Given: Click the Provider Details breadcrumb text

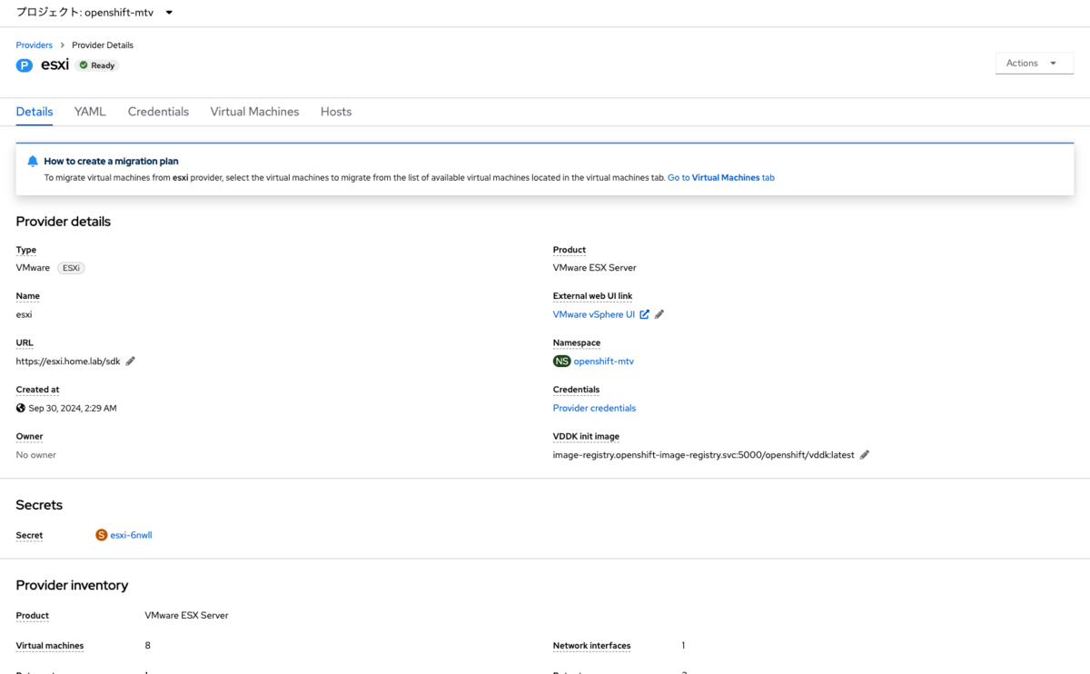Looking at the screenshot, I should pos(103,45).
